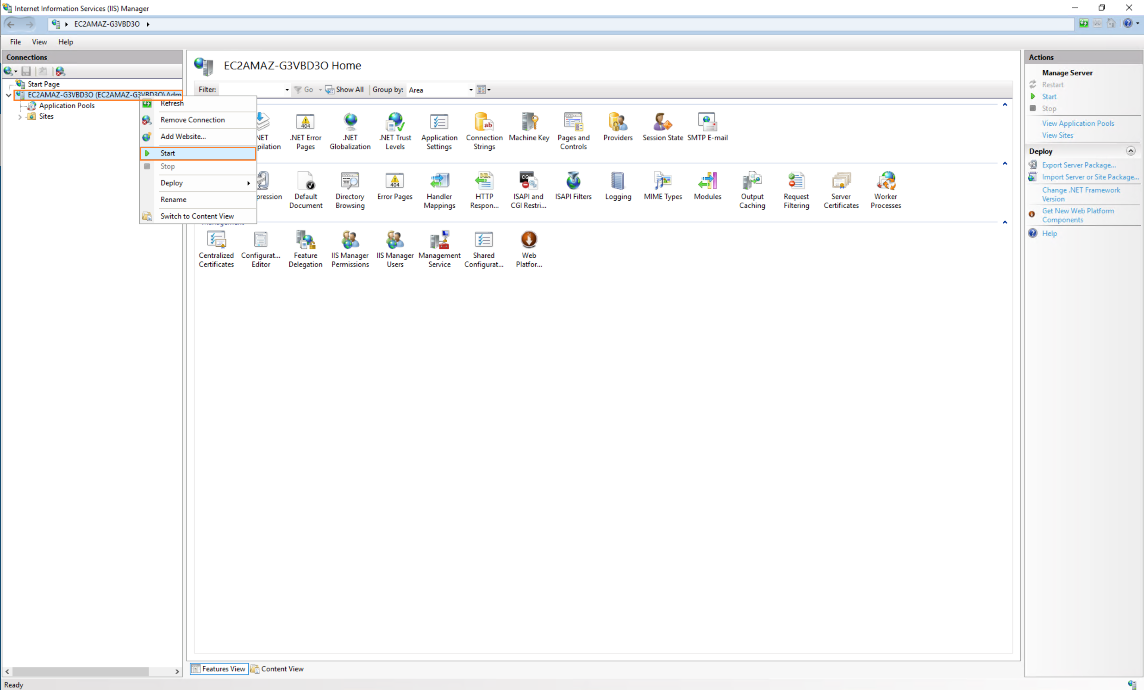
Task: Click the View Sites link
Action: (x=1057, y=136)
